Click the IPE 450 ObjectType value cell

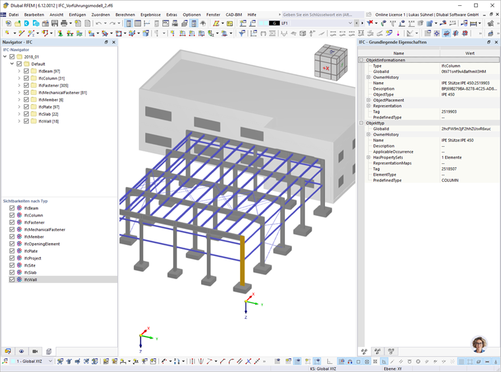coord(469,94)
